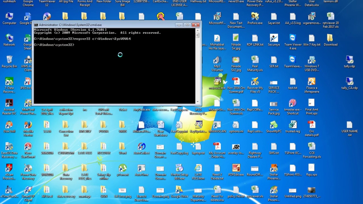The height and width of the screenshot is (204, 363).
Task: Open trusted.reg registry file
Action: 293,127
